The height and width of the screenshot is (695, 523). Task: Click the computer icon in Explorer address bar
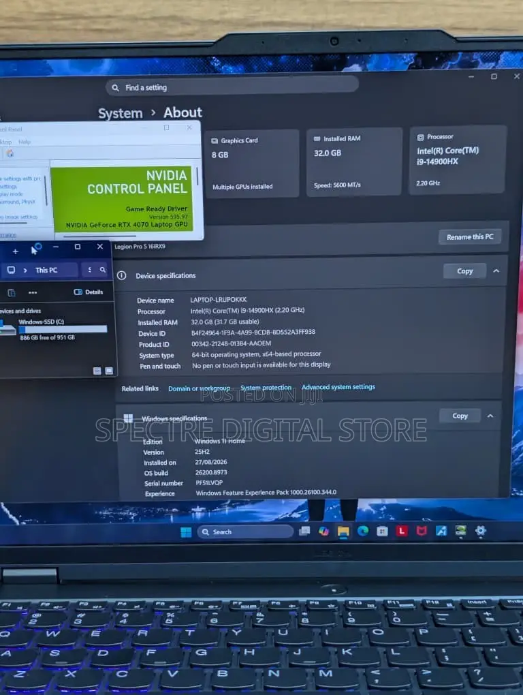pos(11,270)
